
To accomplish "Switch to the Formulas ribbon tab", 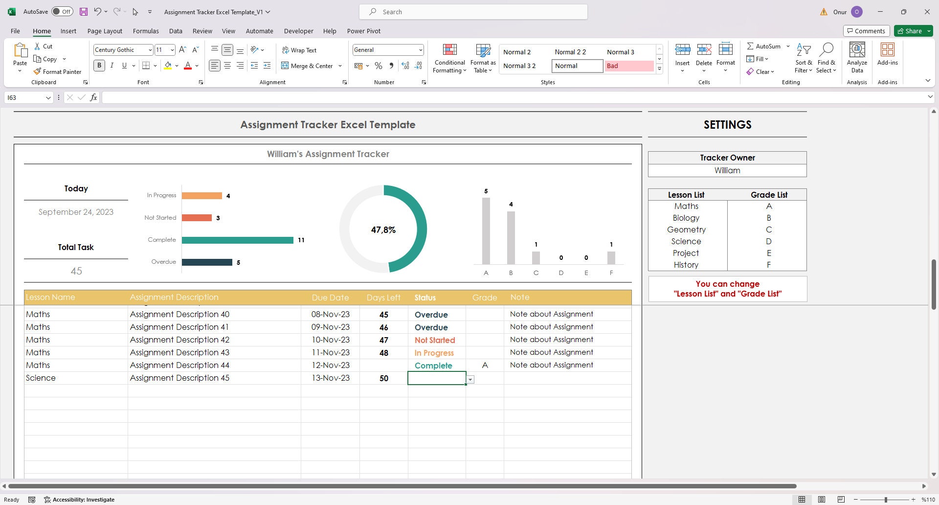I will (146, 31).
